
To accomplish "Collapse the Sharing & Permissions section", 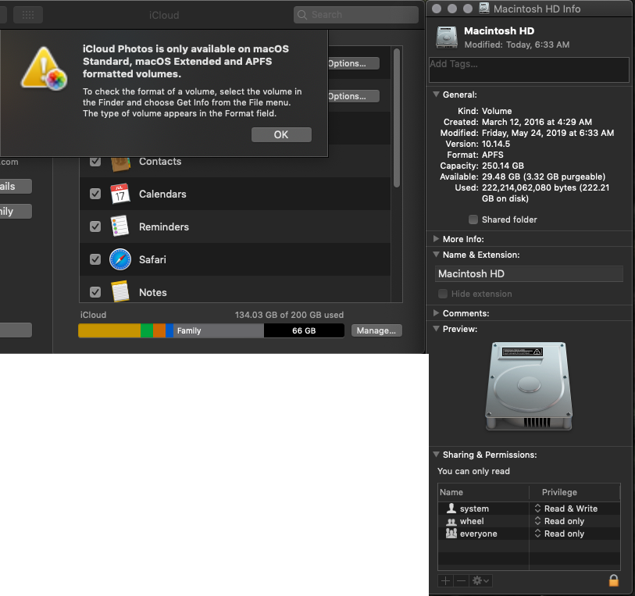I will point(436,455).
